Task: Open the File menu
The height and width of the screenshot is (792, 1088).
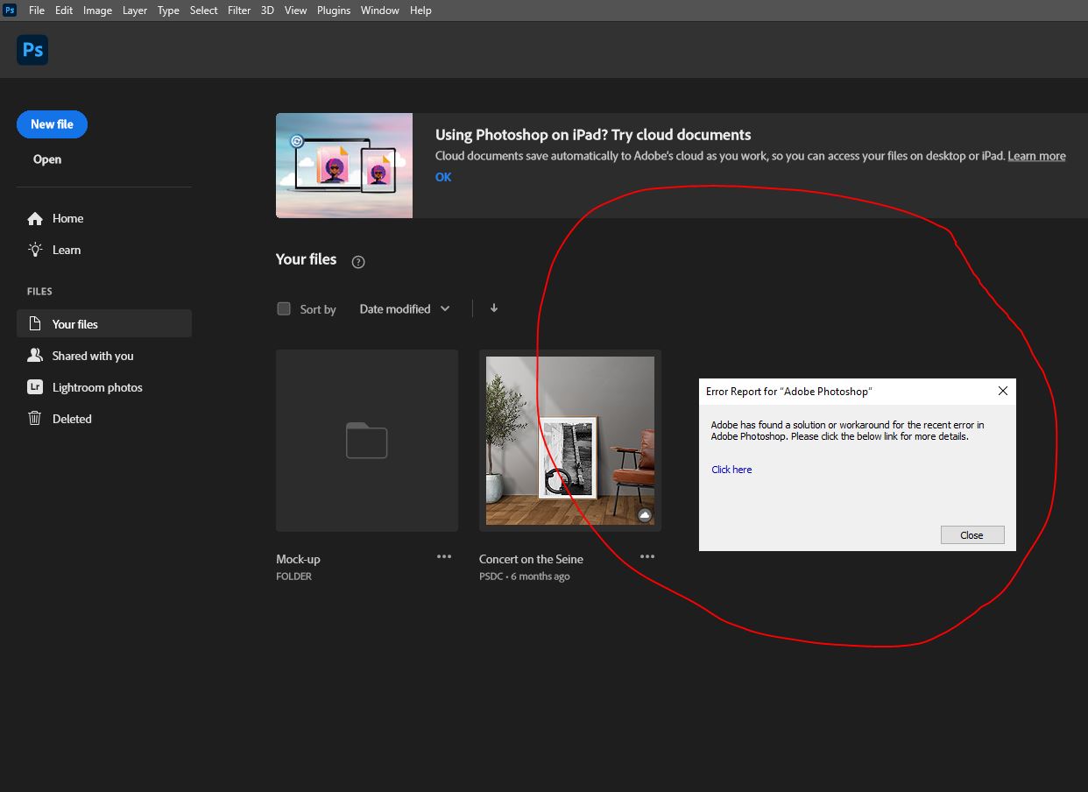Action: pyautogui.click(x=36, y=11)
